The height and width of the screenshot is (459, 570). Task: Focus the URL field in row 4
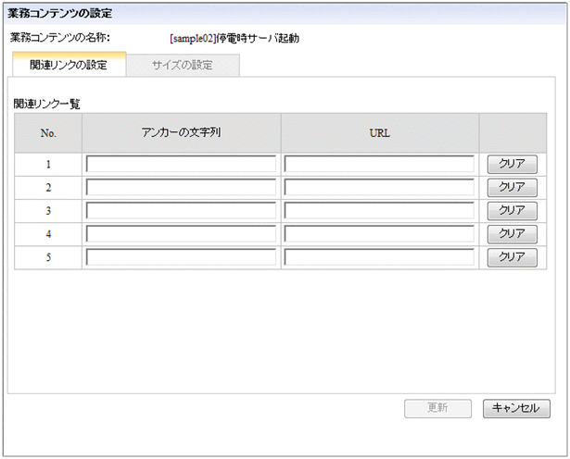pyautogui.click(x=379, y=234)
